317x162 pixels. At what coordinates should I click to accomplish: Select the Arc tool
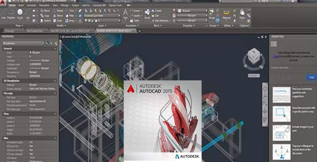(x=28, y=14)
